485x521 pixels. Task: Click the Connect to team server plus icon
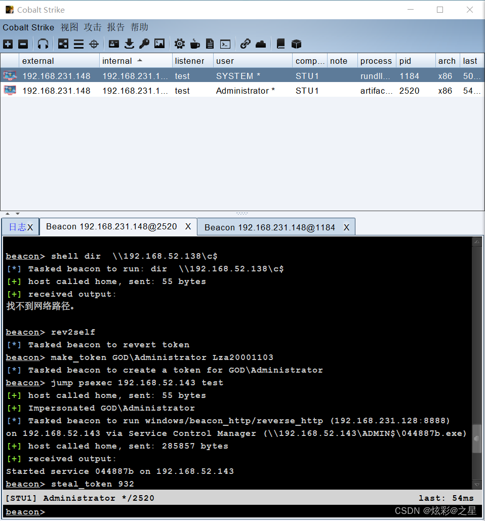click(x=8, y=44)
